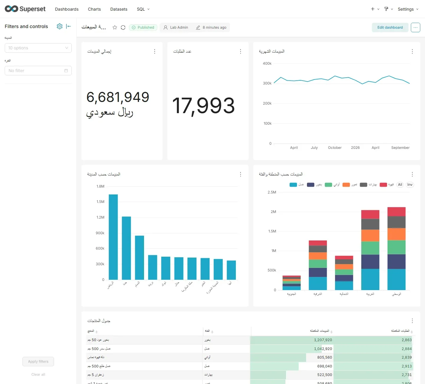The image size is (425, 384).
Task: Open the المبيعات حسب المنطقة والفئة chart options
Action: (412, 174)
